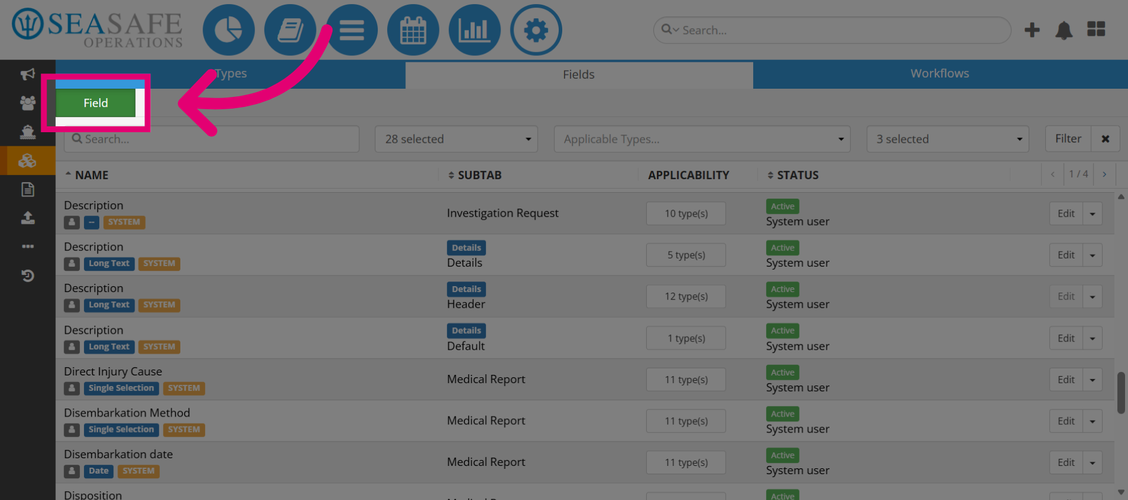1128x500 pixels.
Task: Open the users group sidebar icon
Action: pos(28,103)
